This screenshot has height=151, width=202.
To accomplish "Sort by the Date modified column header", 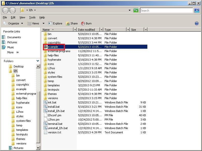I will click(89, 30).
